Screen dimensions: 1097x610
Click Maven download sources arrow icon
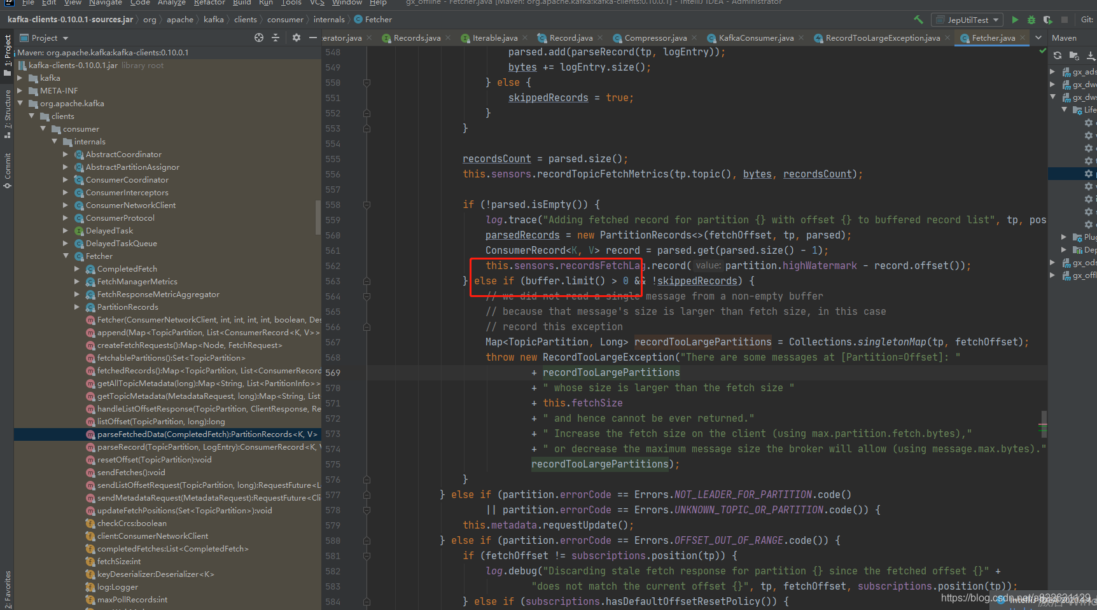coord(1091,55)
